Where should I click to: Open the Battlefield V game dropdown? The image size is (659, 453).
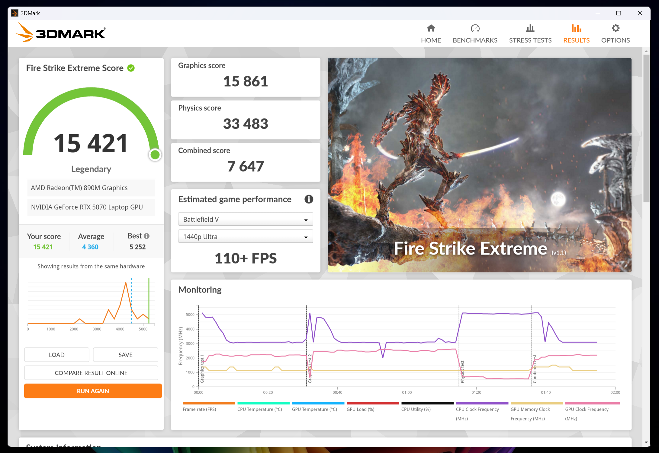point(246,219)
